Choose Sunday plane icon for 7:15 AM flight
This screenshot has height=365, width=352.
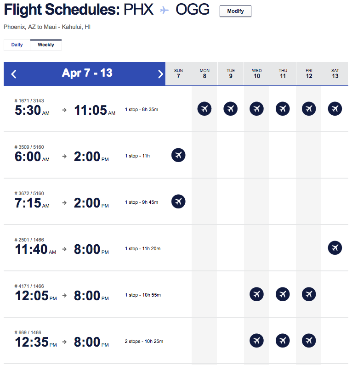[x=178, y=202]
